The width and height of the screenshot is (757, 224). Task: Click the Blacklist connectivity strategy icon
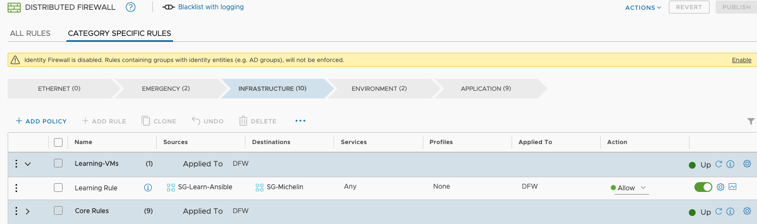click(168, 7)
